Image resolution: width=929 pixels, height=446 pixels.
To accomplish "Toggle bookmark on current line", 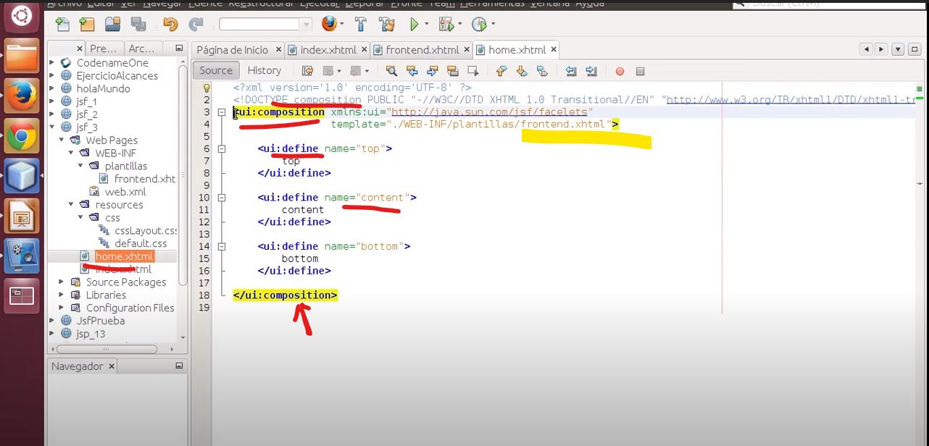I will point(542,71).
